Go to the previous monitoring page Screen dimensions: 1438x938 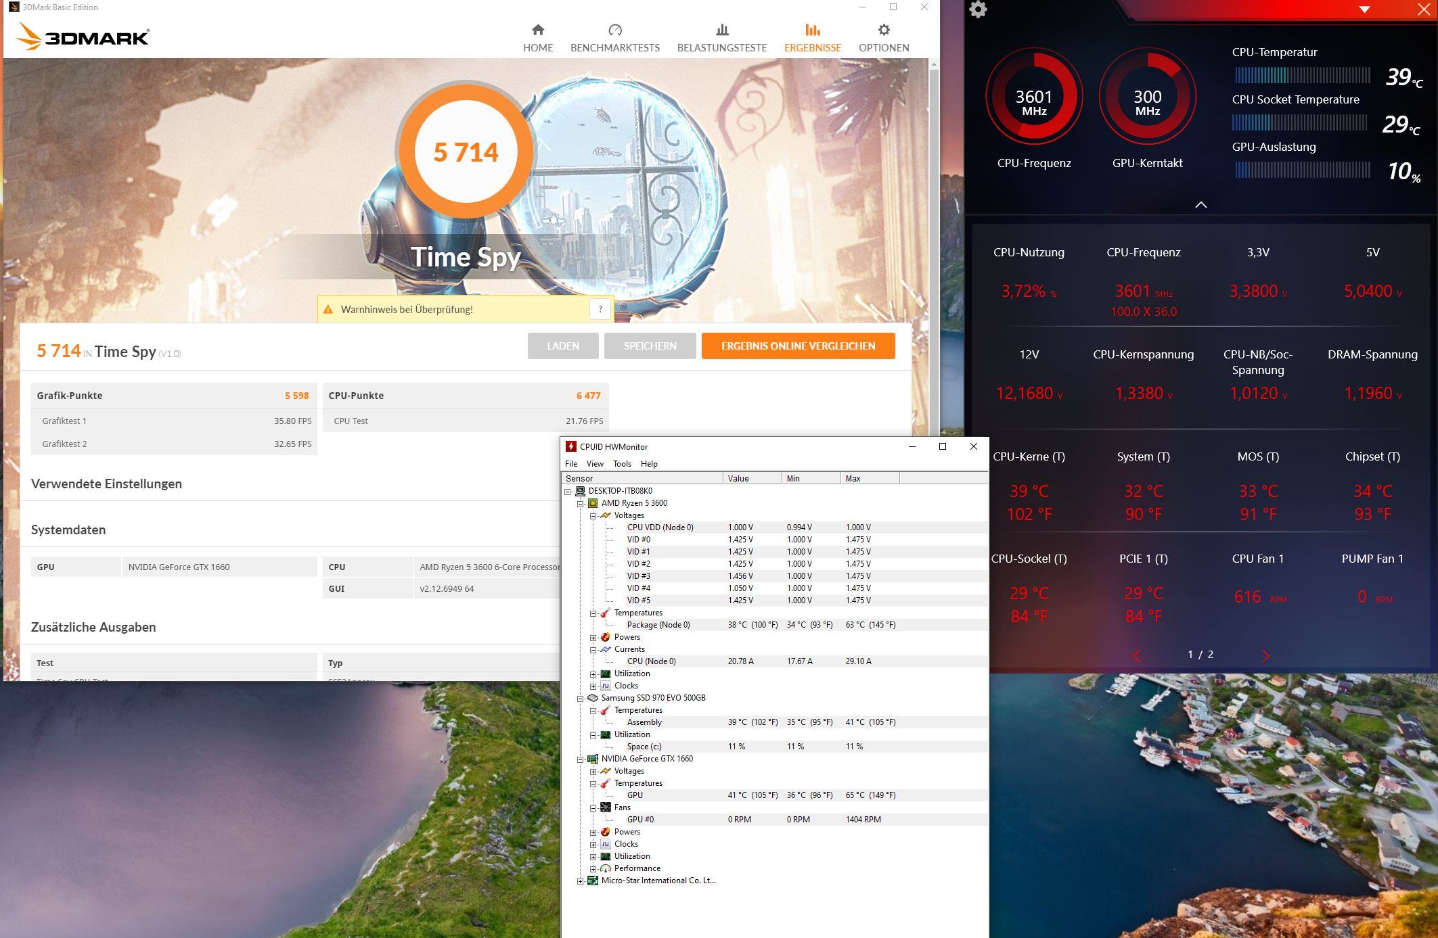(x=1137, y=655)
